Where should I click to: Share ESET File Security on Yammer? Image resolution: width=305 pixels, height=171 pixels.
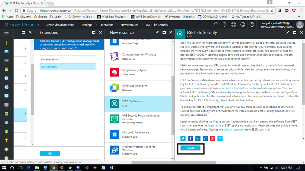(205, 138)
